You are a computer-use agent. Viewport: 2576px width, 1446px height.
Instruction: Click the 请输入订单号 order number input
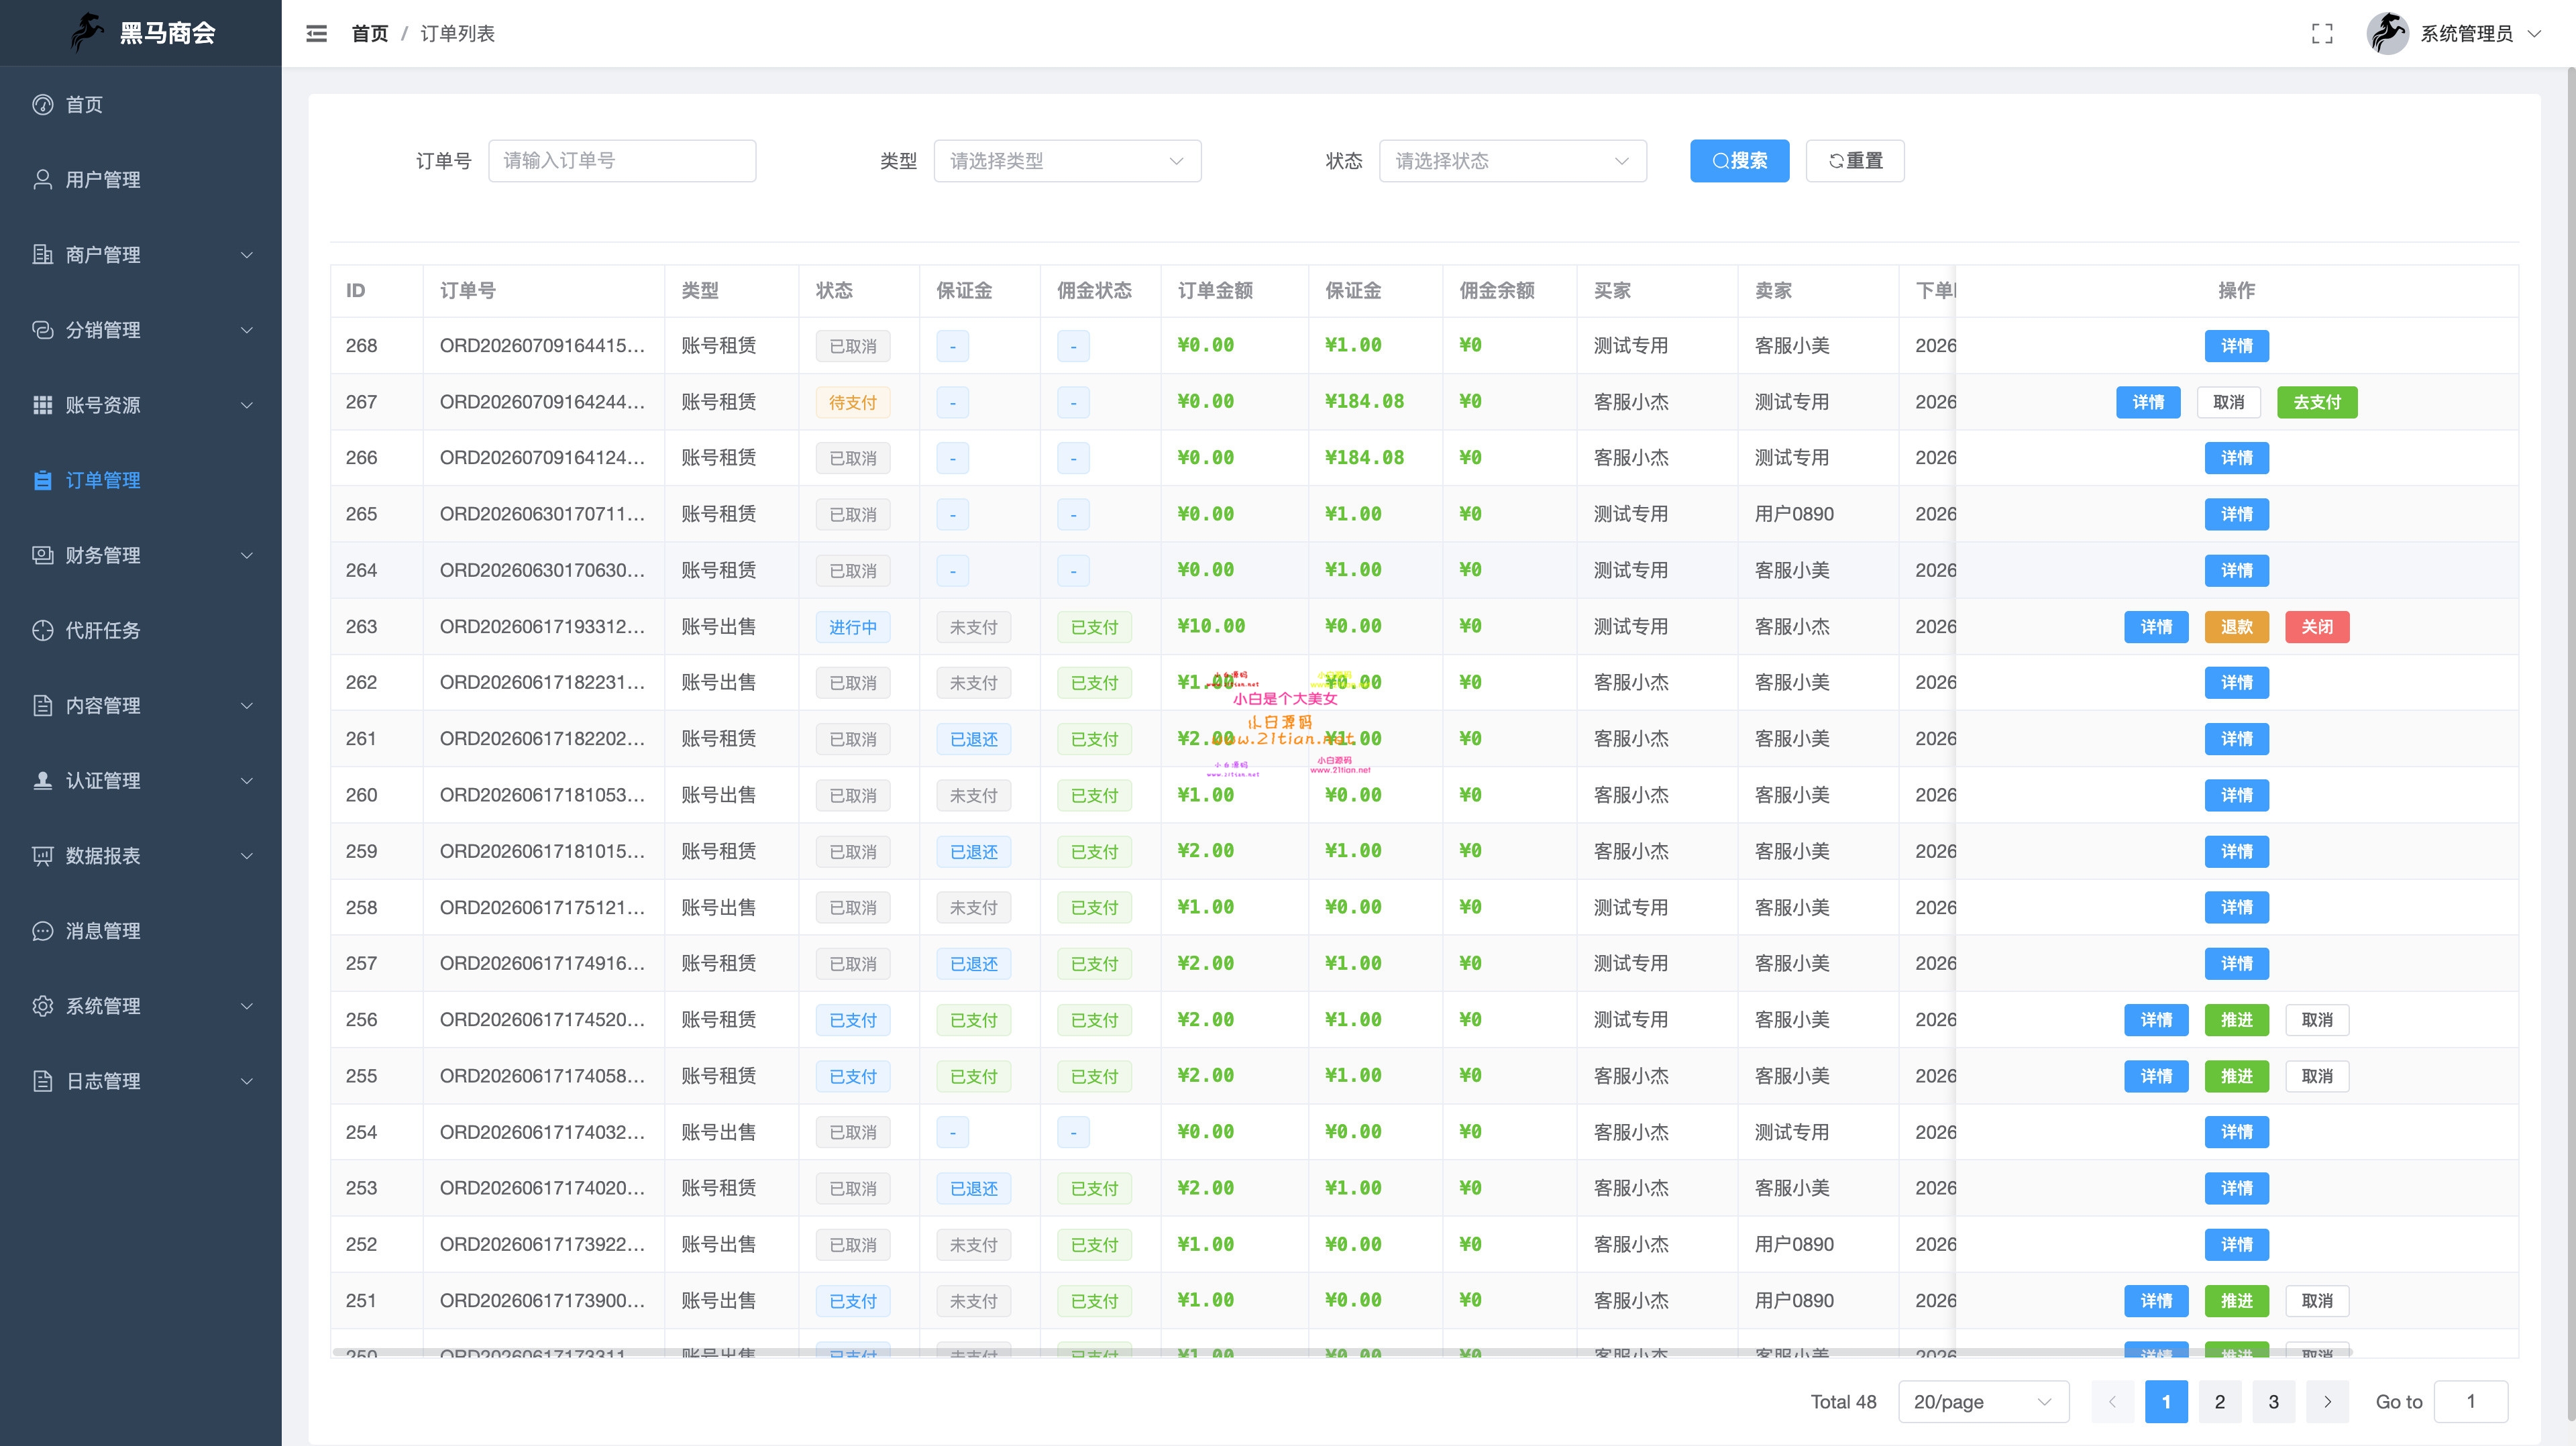(622, 161)
